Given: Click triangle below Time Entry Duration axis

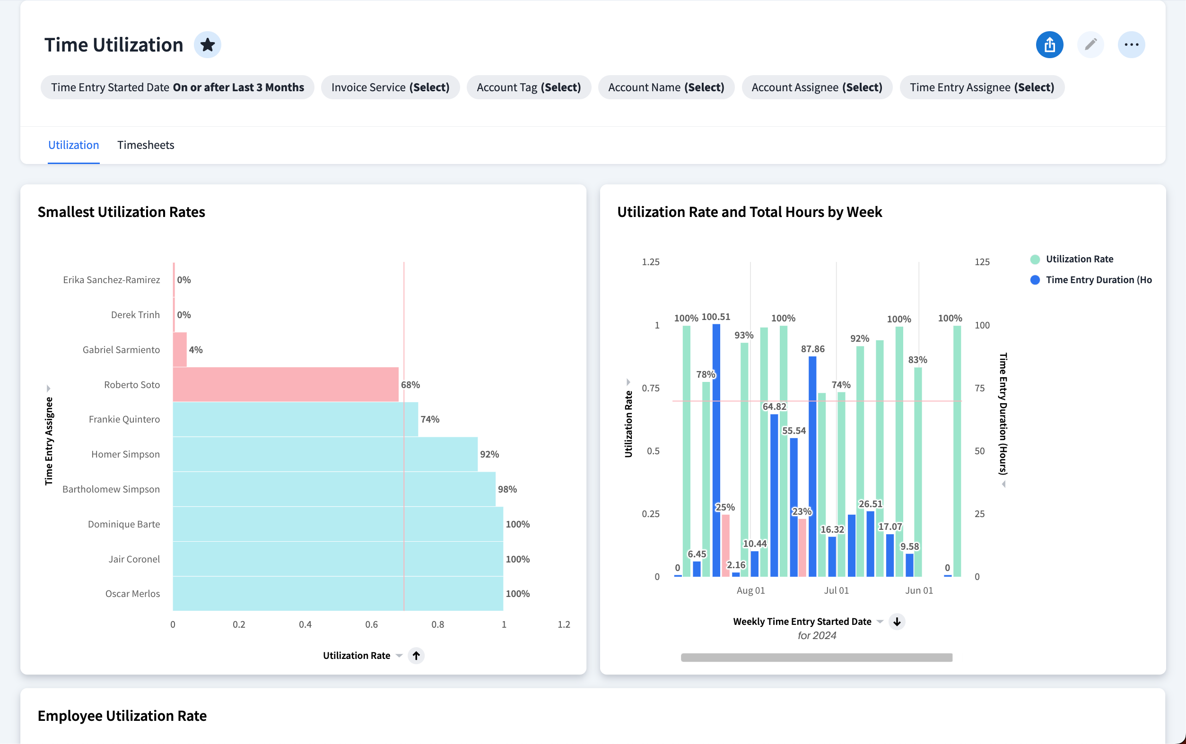Looking at the screenshot, I should pyautogui.click(x=1003, y=484).
